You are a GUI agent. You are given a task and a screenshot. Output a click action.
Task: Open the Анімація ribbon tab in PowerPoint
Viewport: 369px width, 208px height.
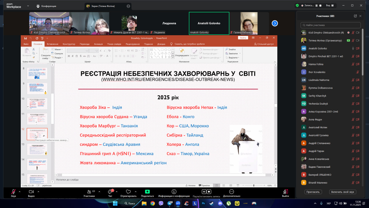[98, 44]
